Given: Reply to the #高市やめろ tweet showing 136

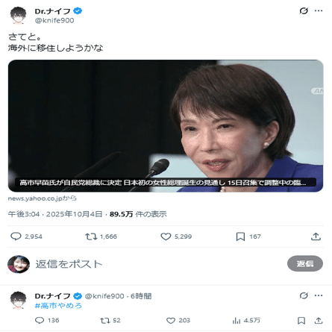Looking at the screenshot, I should [x=47, y=320].
